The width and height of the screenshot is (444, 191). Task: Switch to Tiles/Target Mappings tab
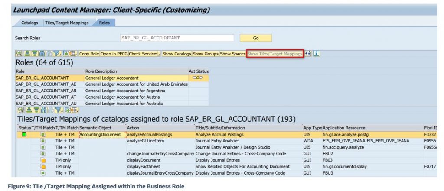point(67,23)
